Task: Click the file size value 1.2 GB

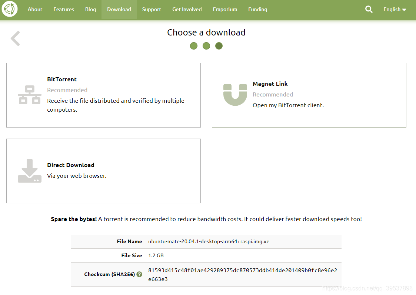Action: coord(156,255)
